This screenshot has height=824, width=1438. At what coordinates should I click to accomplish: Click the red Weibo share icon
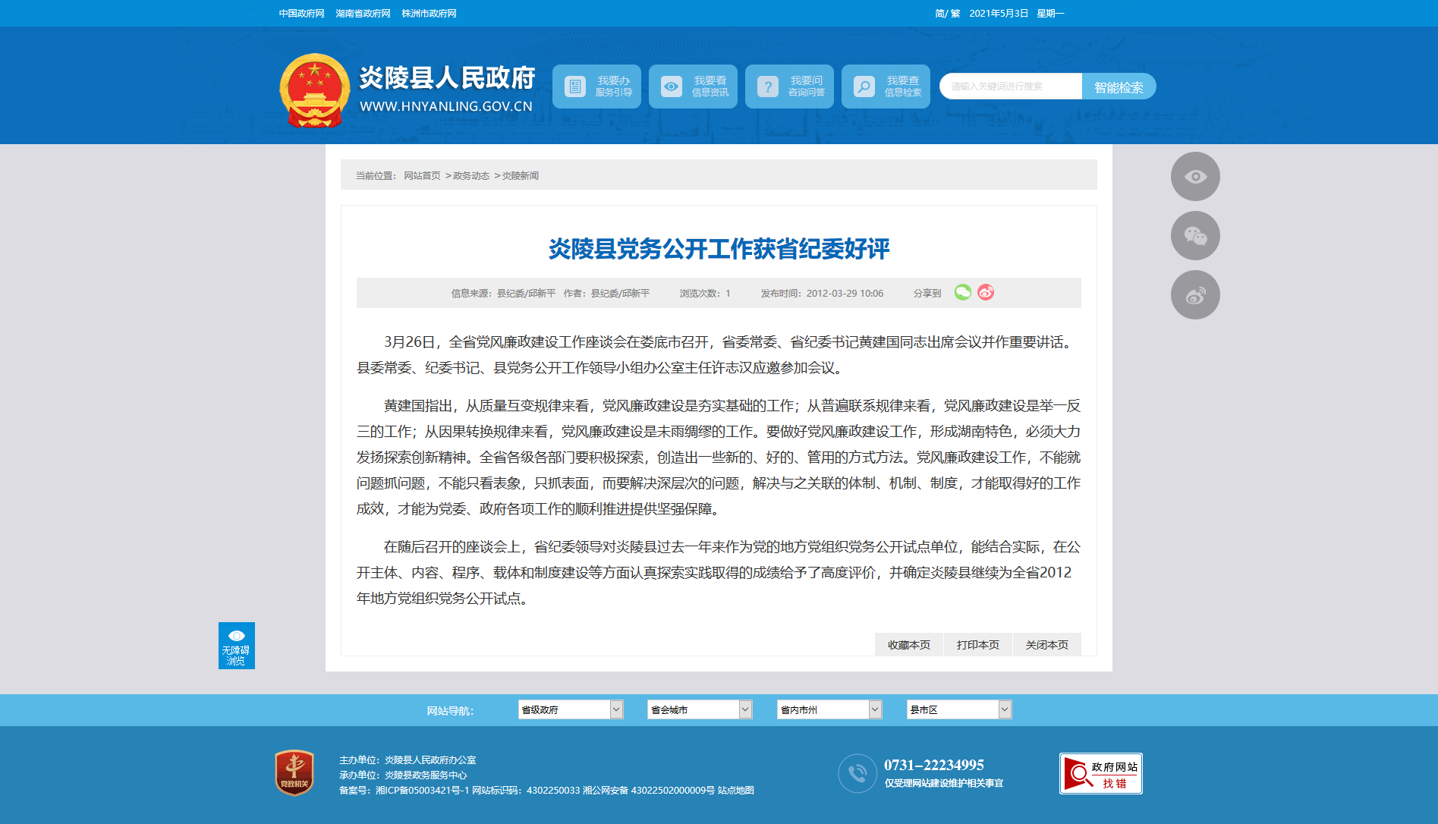986,292
